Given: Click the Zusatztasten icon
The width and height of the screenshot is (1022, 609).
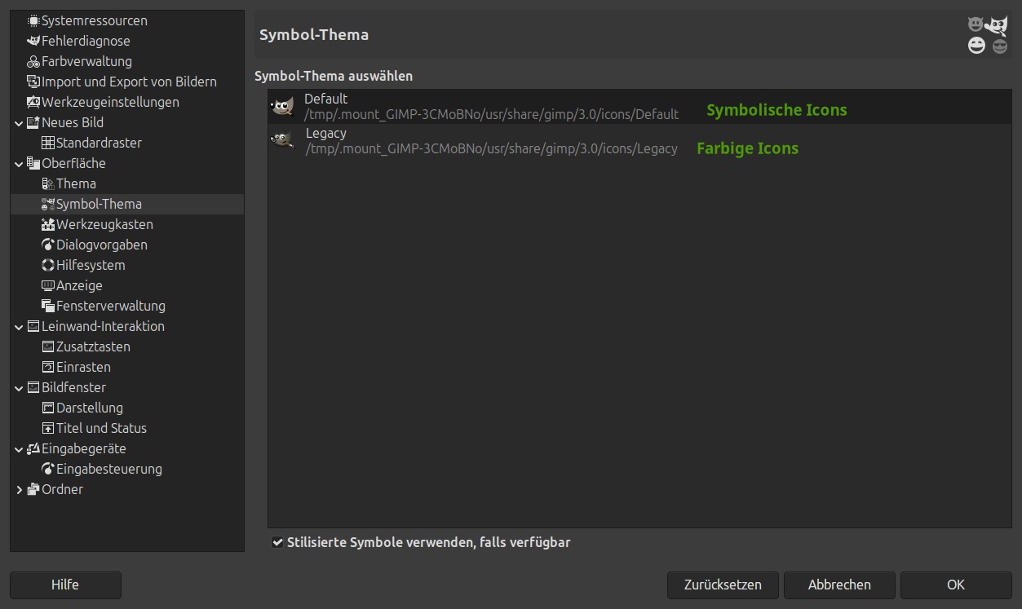Looking at the screenshot, I should [48, 346].
